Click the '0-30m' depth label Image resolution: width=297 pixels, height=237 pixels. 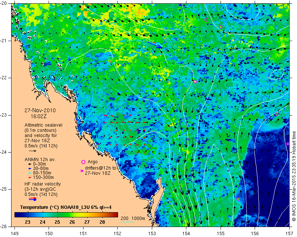(39, 164)
